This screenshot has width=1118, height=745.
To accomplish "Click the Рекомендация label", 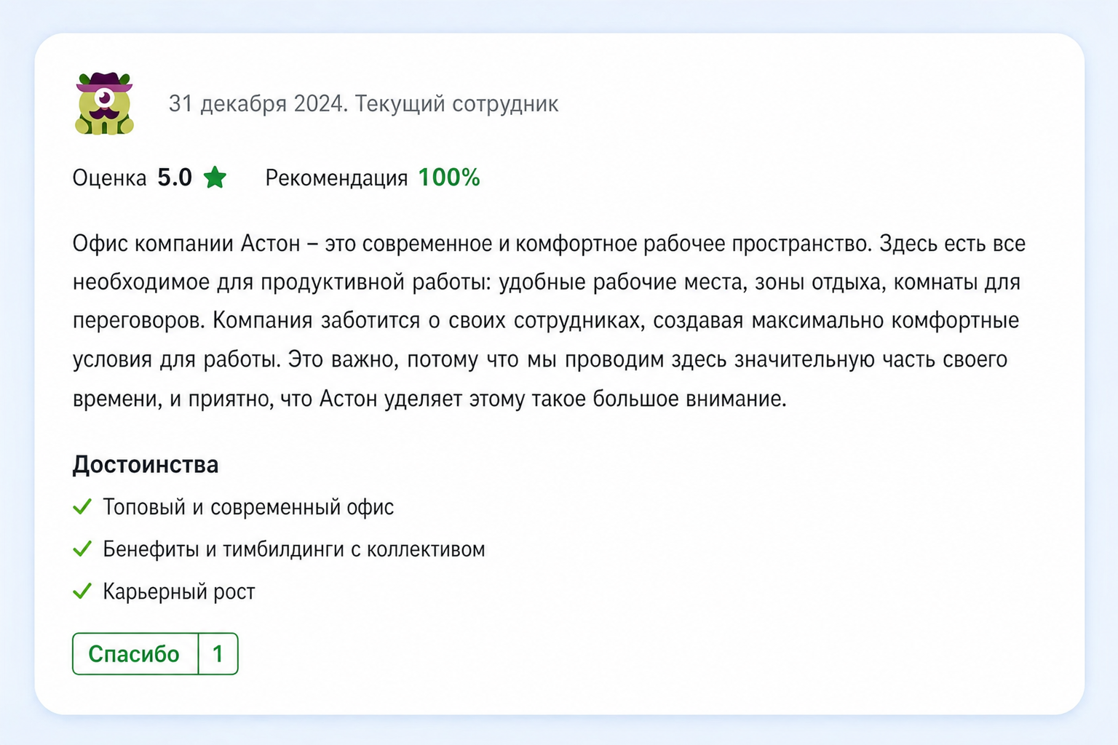I will pyautogui.click(x=336, y=178).
